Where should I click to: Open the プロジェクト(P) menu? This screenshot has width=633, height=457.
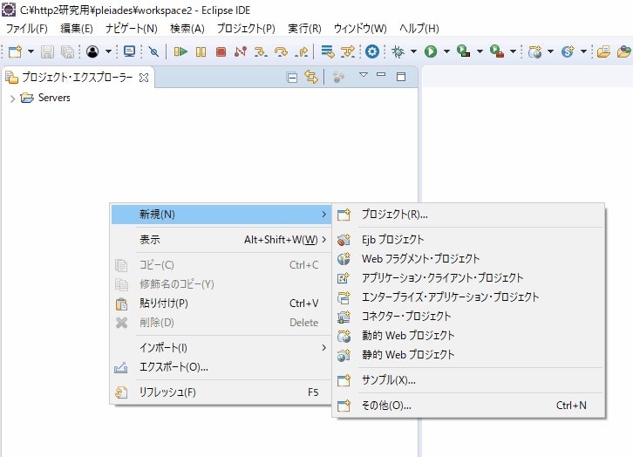tap(246, 28)
